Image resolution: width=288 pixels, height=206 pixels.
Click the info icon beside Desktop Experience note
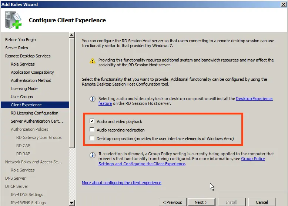[93, 99]
